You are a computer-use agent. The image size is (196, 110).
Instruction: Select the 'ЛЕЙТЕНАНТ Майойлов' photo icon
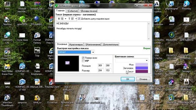click(x=187, y=85)
